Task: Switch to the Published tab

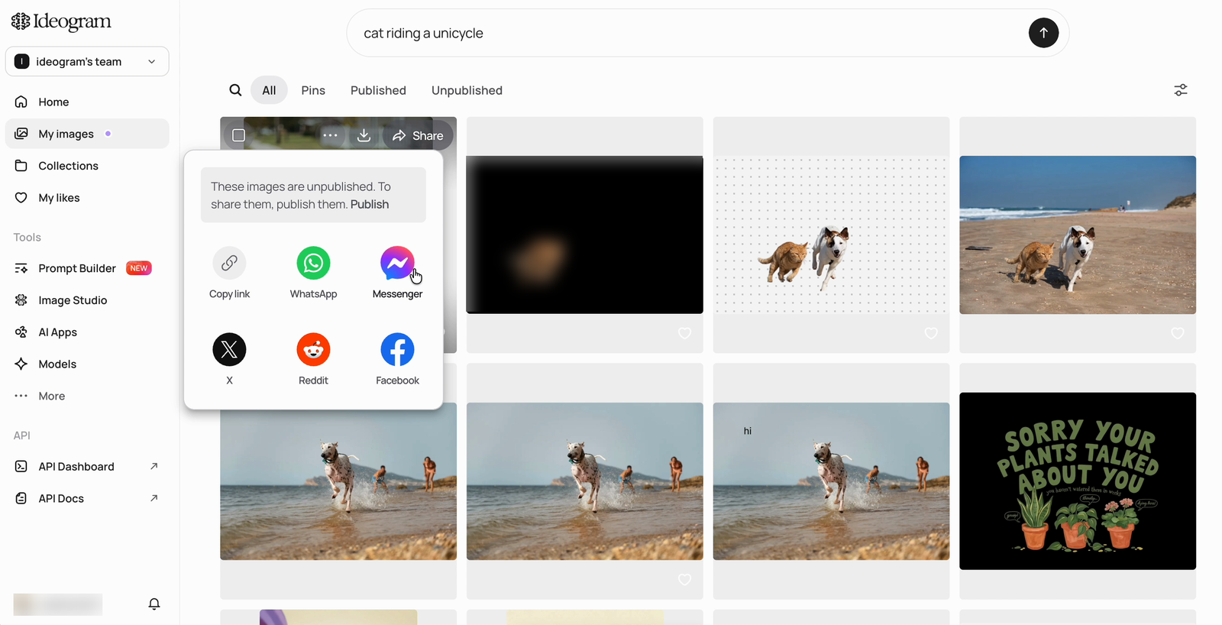Action: [x=378, y=90]
